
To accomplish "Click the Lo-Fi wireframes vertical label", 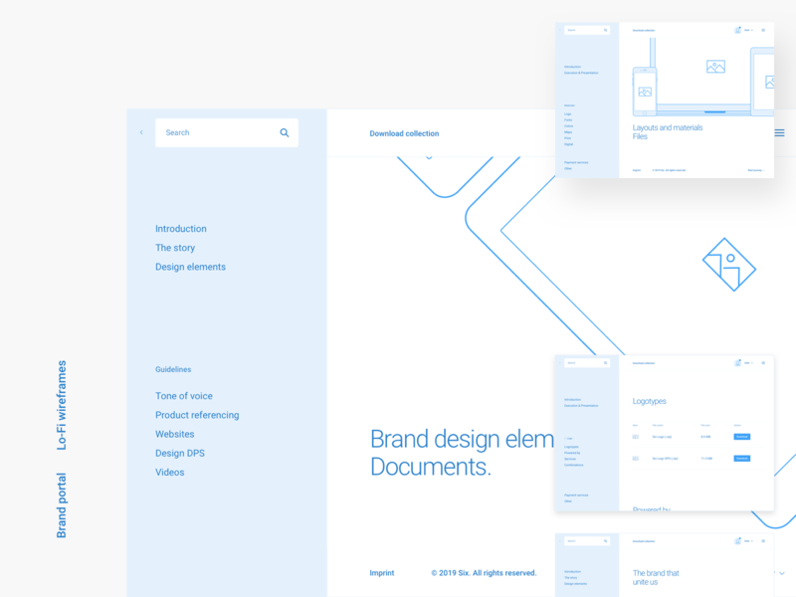I will (62, 405).
